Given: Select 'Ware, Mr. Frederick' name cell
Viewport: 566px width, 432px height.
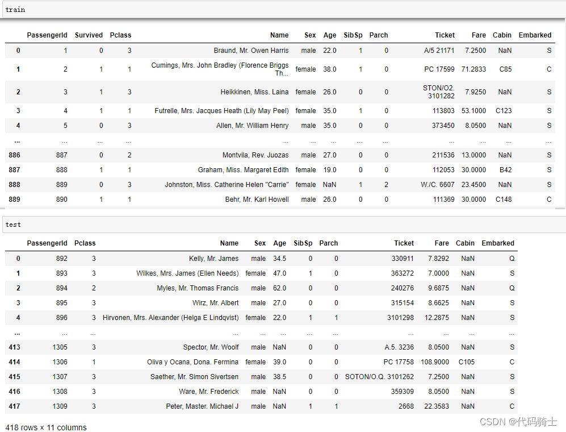Looking at the screenshot, I should 209,392.
